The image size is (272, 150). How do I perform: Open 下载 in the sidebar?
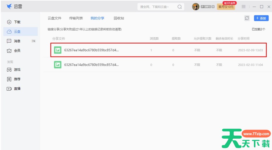[x=17, y=22]
